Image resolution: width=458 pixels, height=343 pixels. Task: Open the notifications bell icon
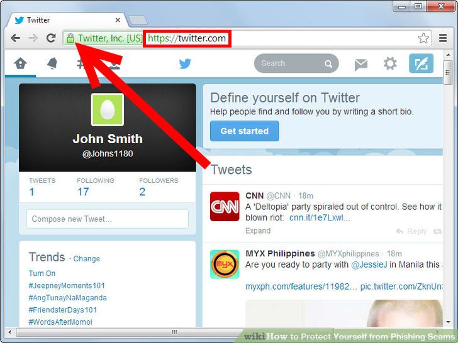coord(52,63)
